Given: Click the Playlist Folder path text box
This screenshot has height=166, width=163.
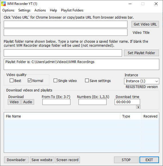Looking at the screenshot, I should coord(81,65).
